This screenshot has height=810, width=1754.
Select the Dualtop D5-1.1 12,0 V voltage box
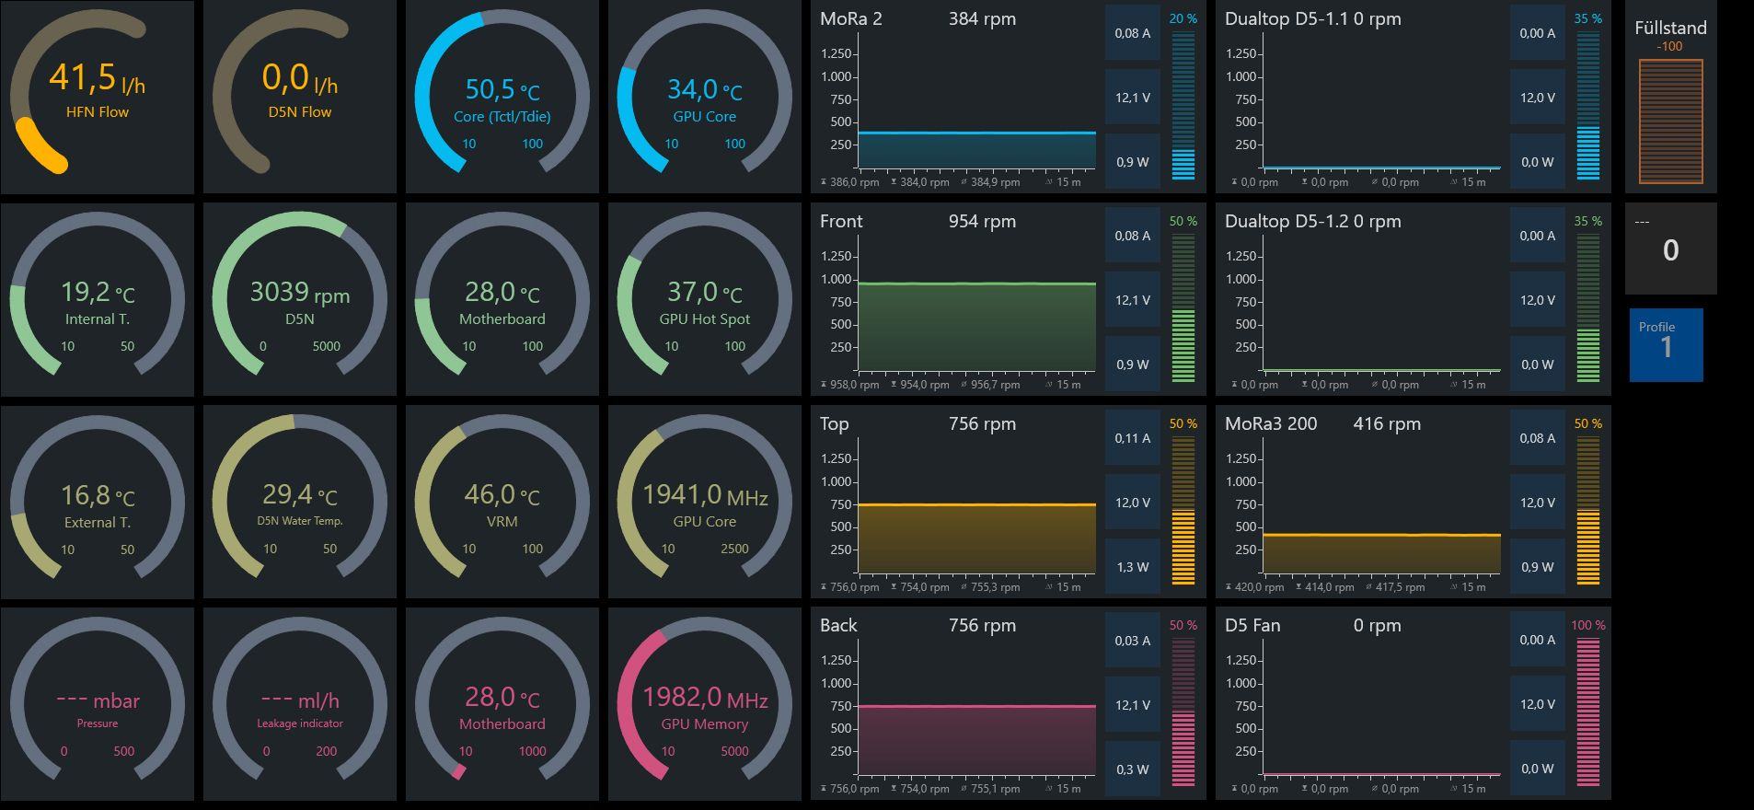pyautogui.click(x=1538, y=98)
